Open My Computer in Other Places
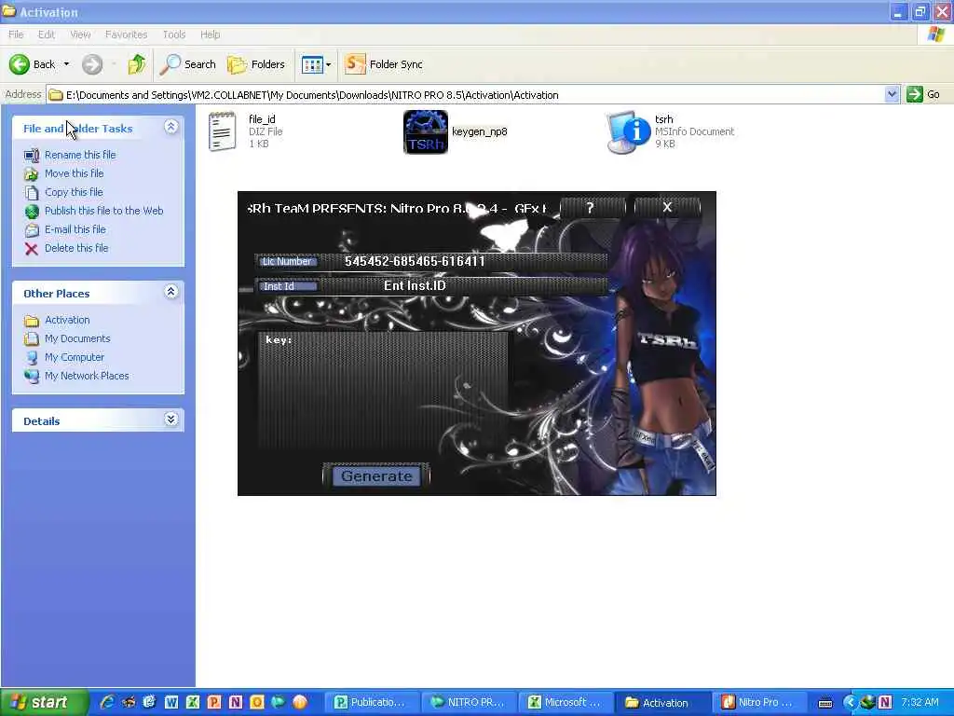 (x=75, y=357)
